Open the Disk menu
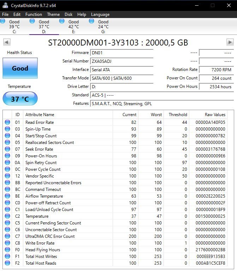This screenshot has height=271, width=237. [69, 14]
